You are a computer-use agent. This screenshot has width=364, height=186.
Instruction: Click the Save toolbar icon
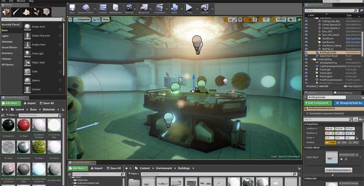[x=72, y=9]
